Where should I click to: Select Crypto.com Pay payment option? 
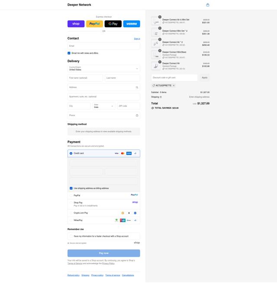(x=71, y=213)
